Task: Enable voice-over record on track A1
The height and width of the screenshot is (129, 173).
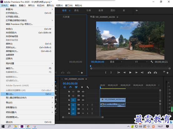Action: tap(92, 105)
